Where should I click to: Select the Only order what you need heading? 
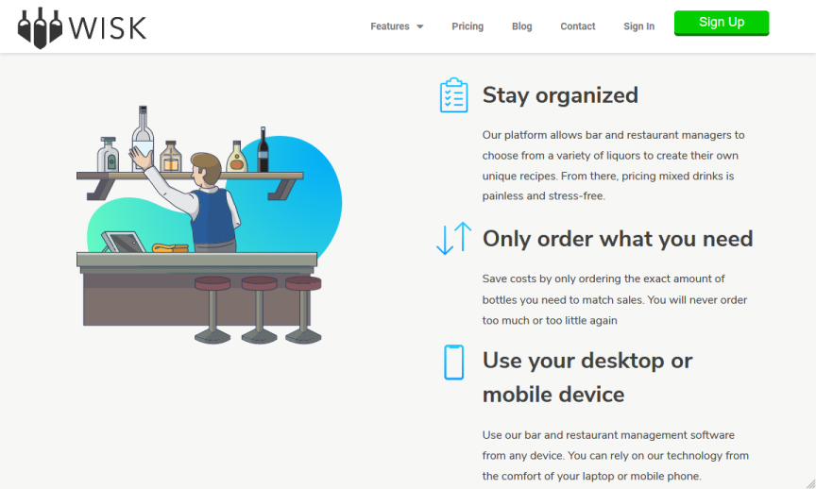pyautogui.click(x=618, y=239)
